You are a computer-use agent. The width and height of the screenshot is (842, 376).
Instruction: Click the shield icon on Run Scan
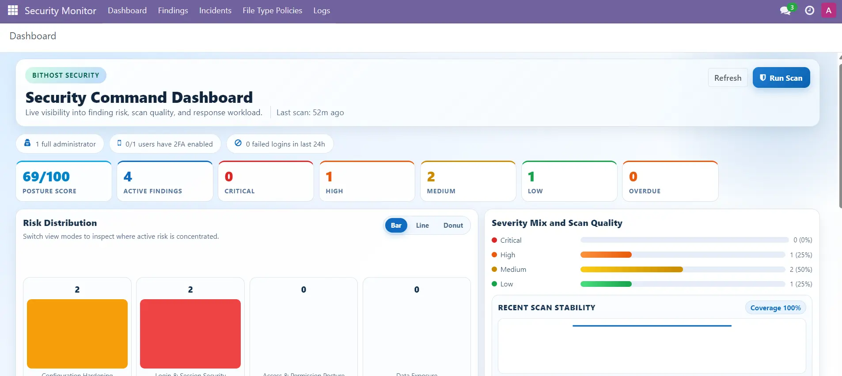763,78
